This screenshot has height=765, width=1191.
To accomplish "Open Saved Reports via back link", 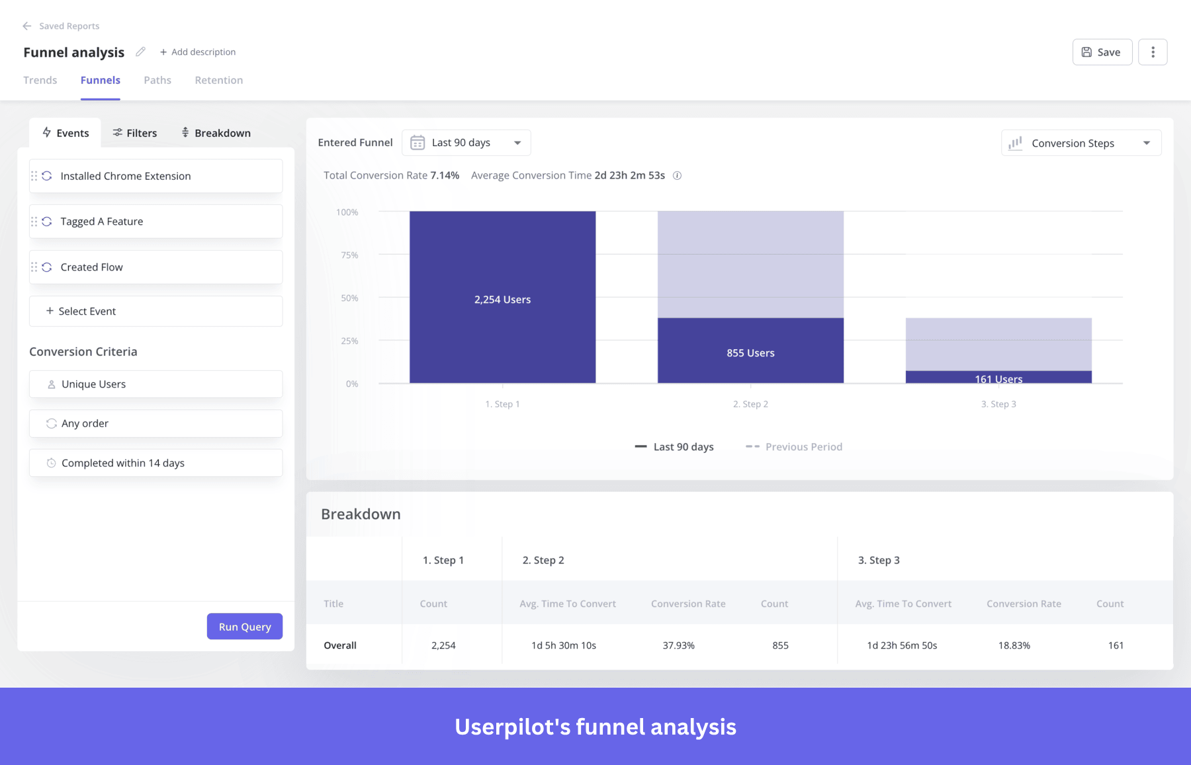I will pyautogui.click(x=68, y=26).
